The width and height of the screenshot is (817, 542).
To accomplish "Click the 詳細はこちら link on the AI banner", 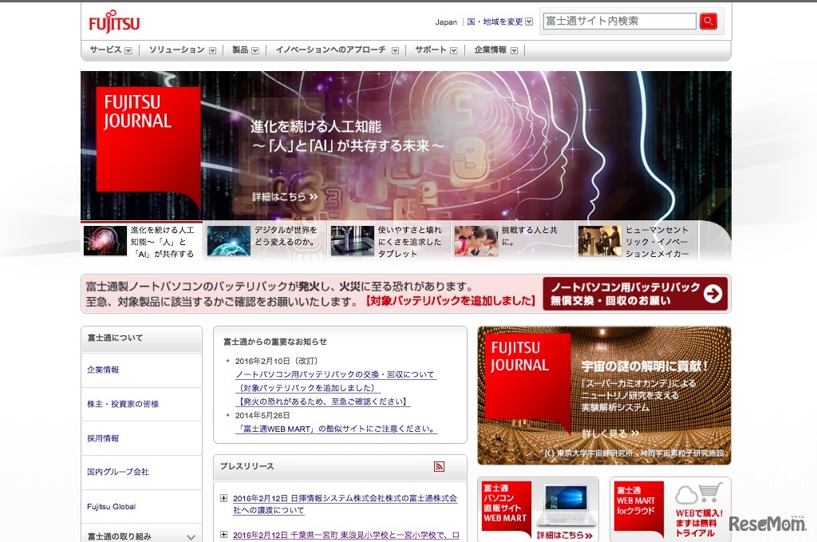I will pyautogui.click(x=285, y=196).
